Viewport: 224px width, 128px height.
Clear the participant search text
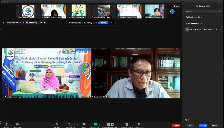click(x=220, y=11)
